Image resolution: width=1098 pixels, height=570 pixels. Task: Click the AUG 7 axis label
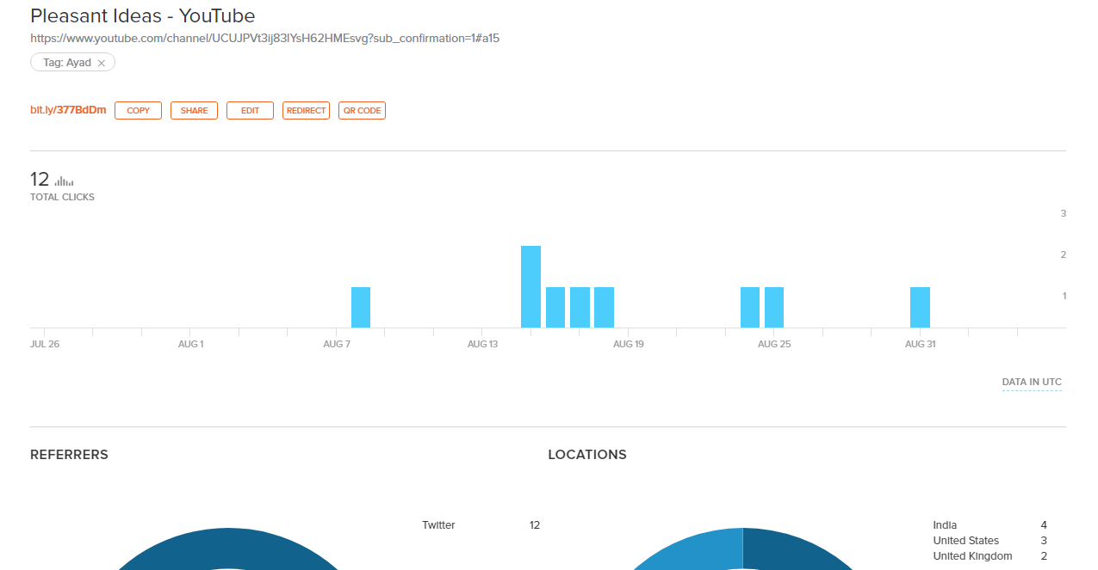click(x=337, y=344)
